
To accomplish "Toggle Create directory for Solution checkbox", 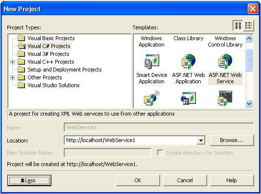I will tap(160, 153).
